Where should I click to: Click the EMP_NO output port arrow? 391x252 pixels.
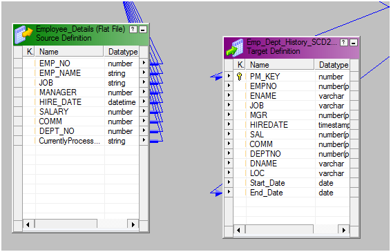click(x=144, y=63)
